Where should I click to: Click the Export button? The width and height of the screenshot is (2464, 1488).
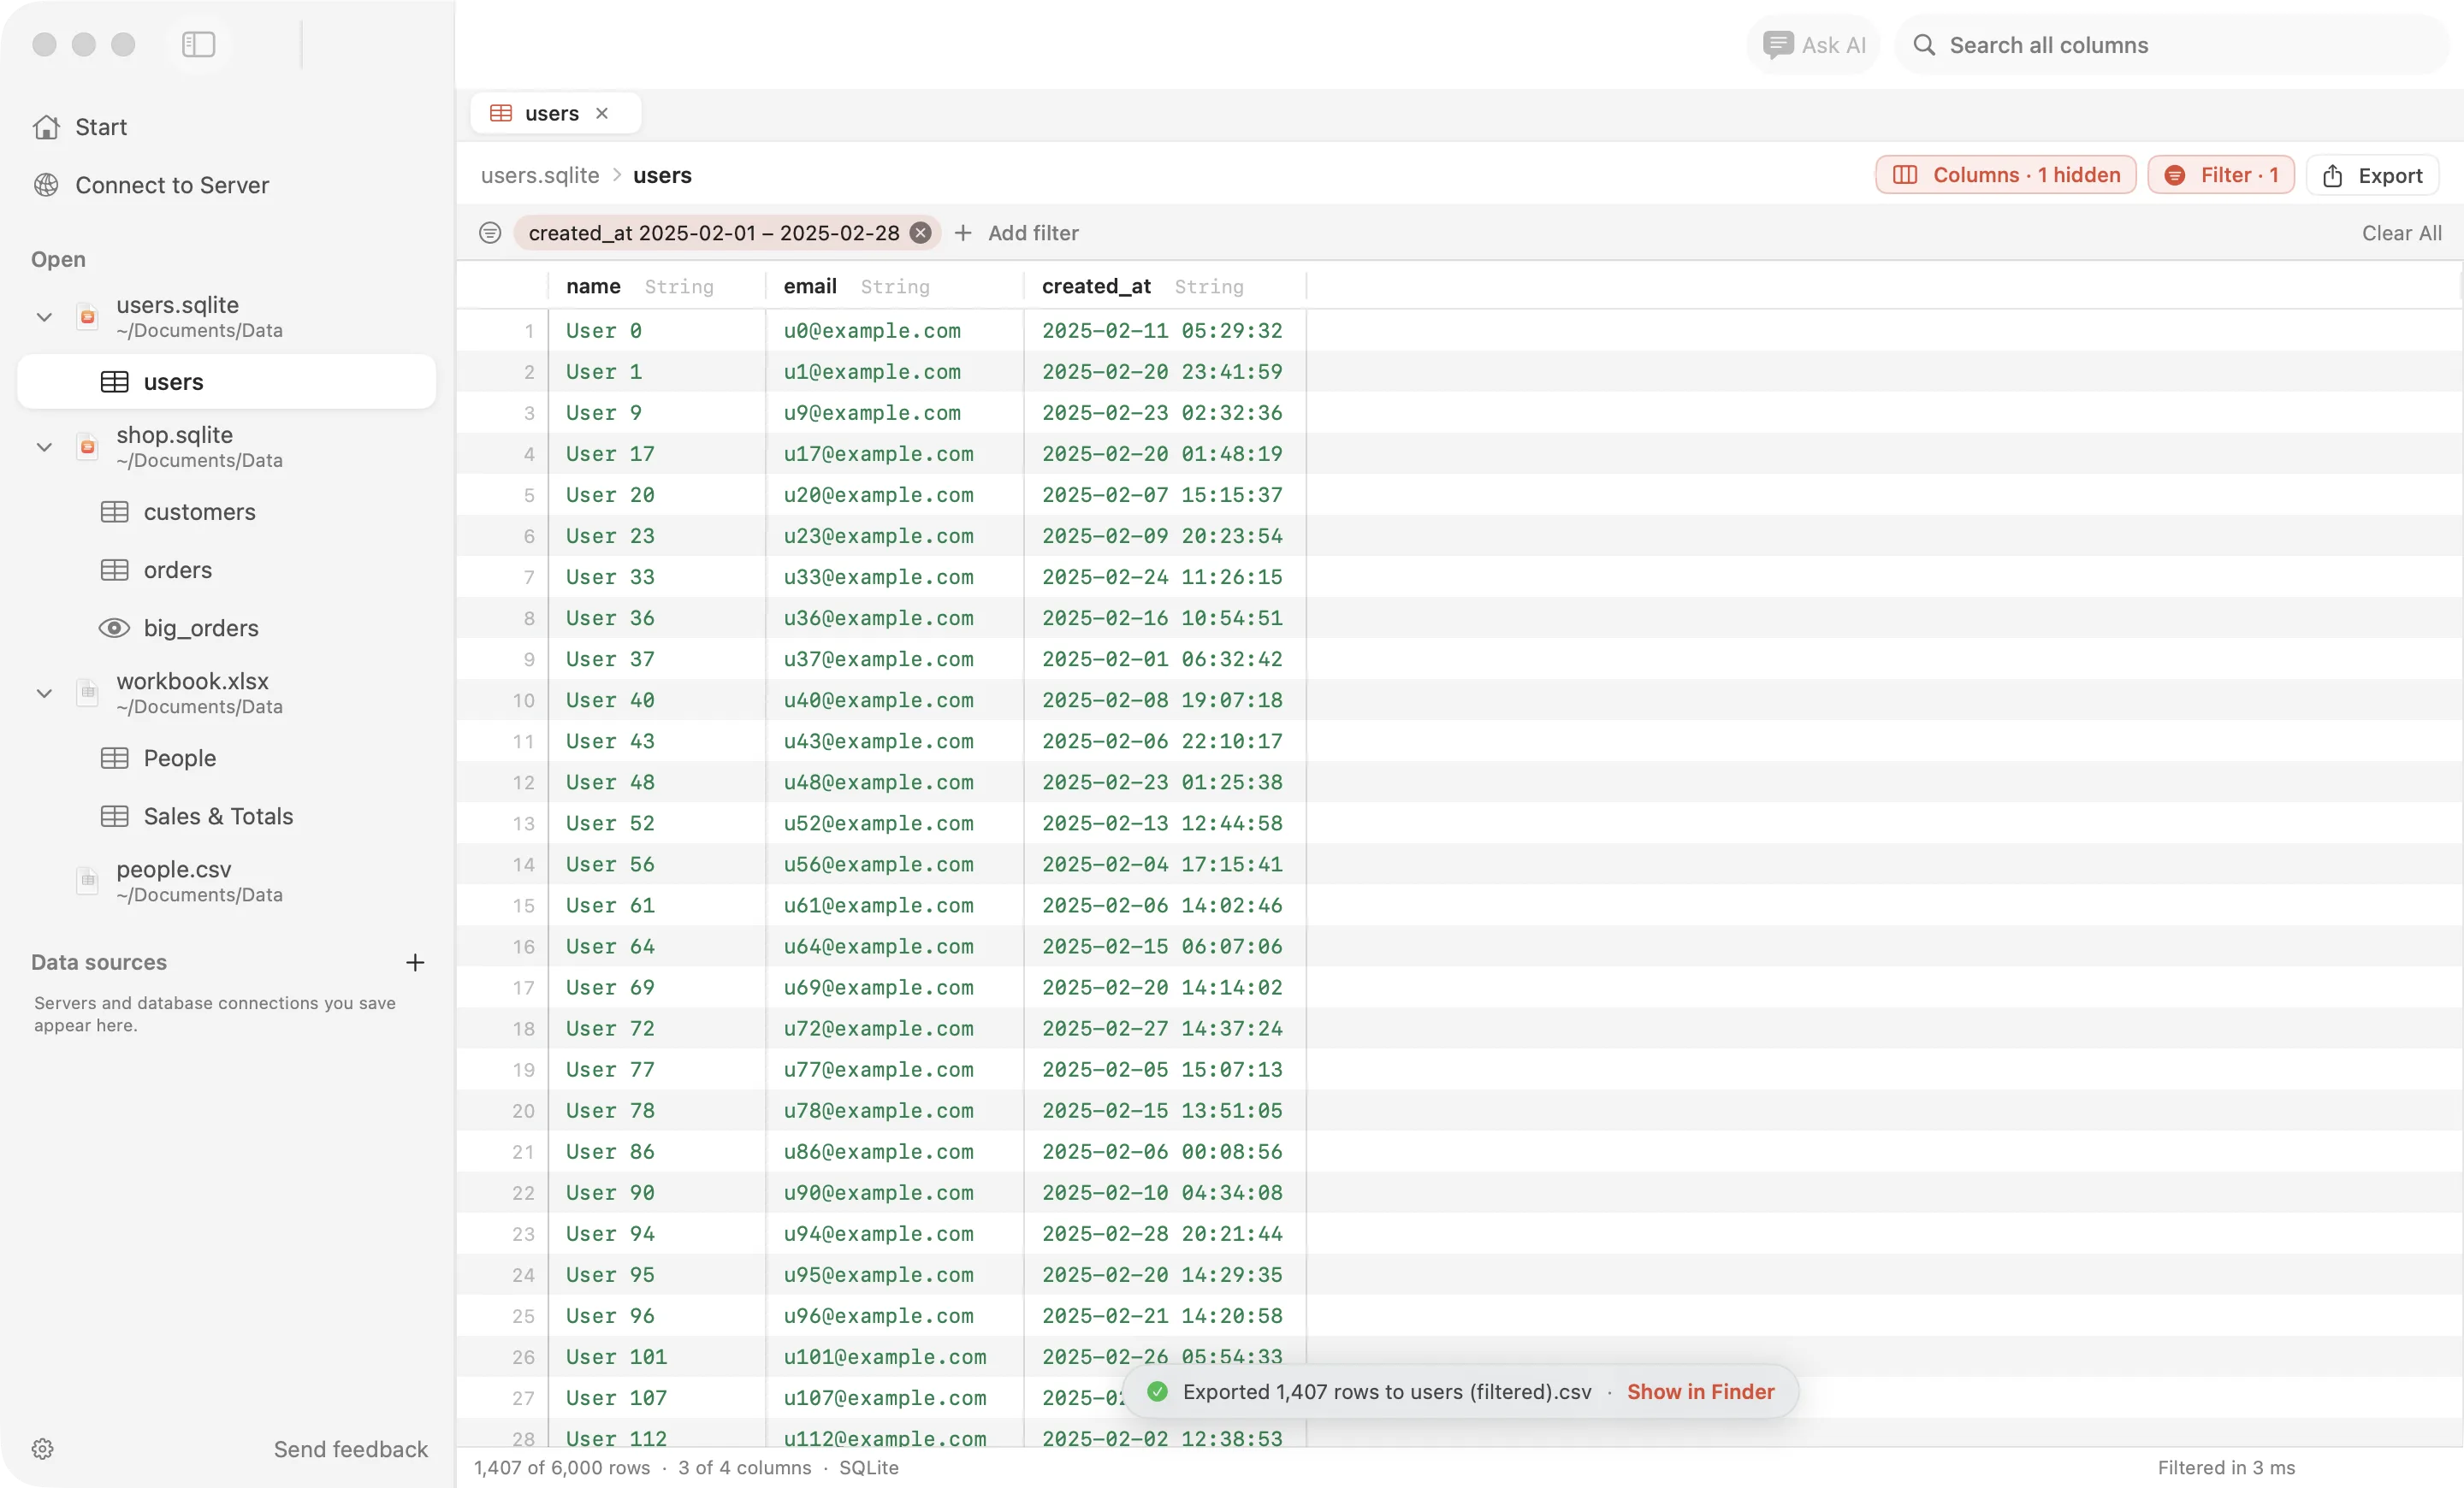coord(2372,174)
